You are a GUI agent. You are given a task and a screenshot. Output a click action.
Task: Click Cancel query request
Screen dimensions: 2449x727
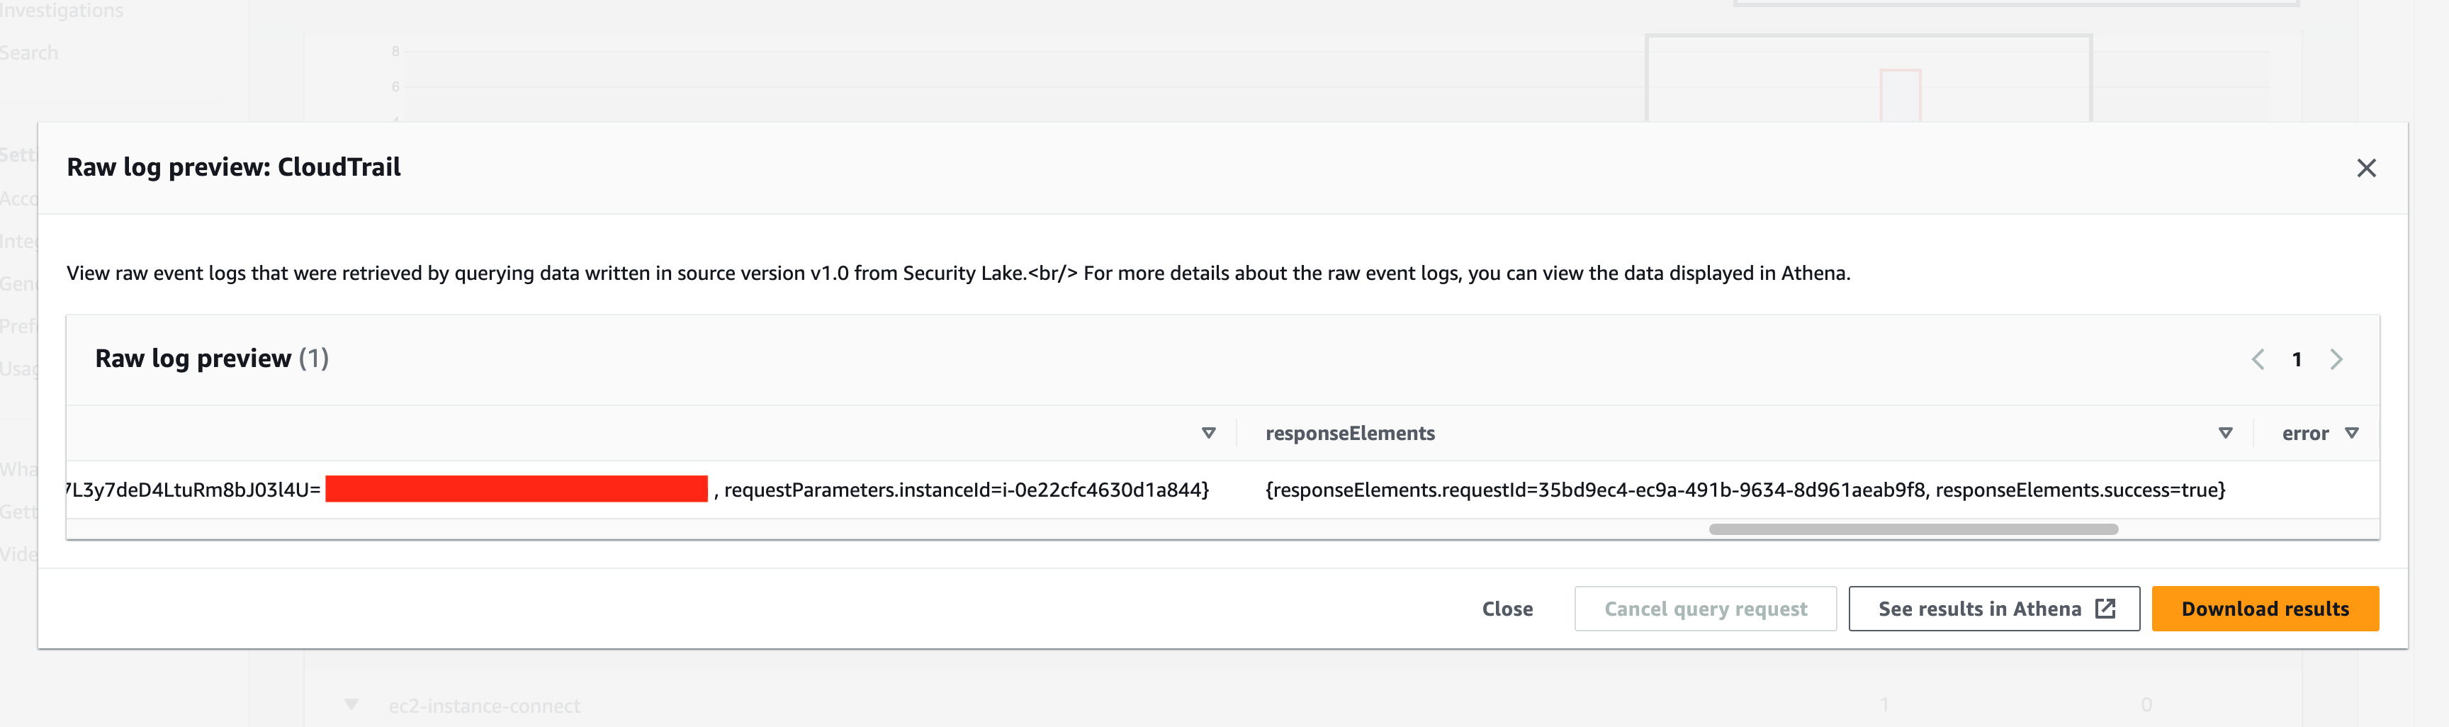1705,607
